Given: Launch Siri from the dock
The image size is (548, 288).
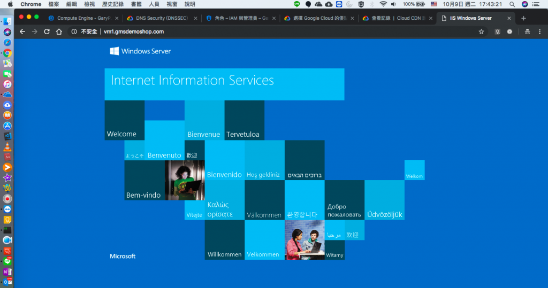Looking at the screenshot, I should pos(7,32).
